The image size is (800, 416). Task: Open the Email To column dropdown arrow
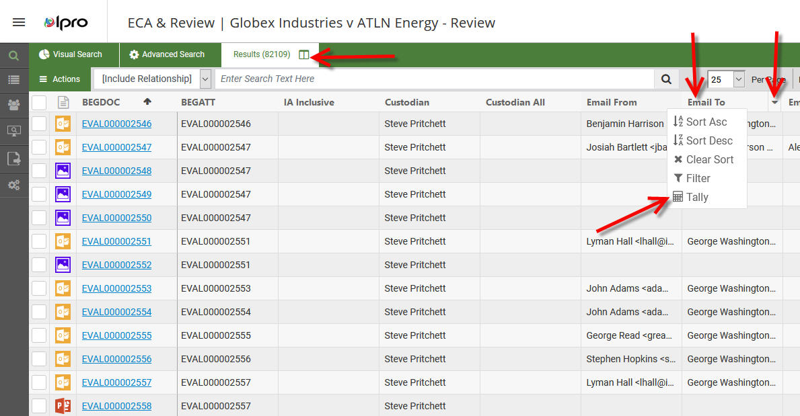click(775, 102)
